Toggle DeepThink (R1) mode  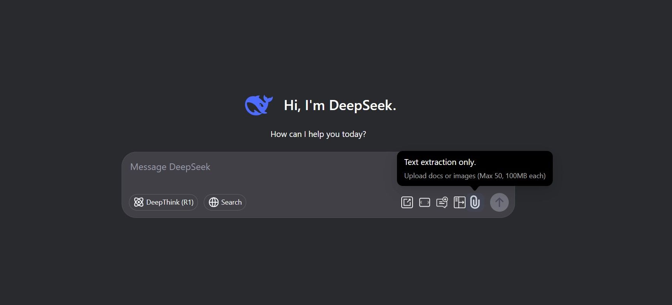[164, 202]
